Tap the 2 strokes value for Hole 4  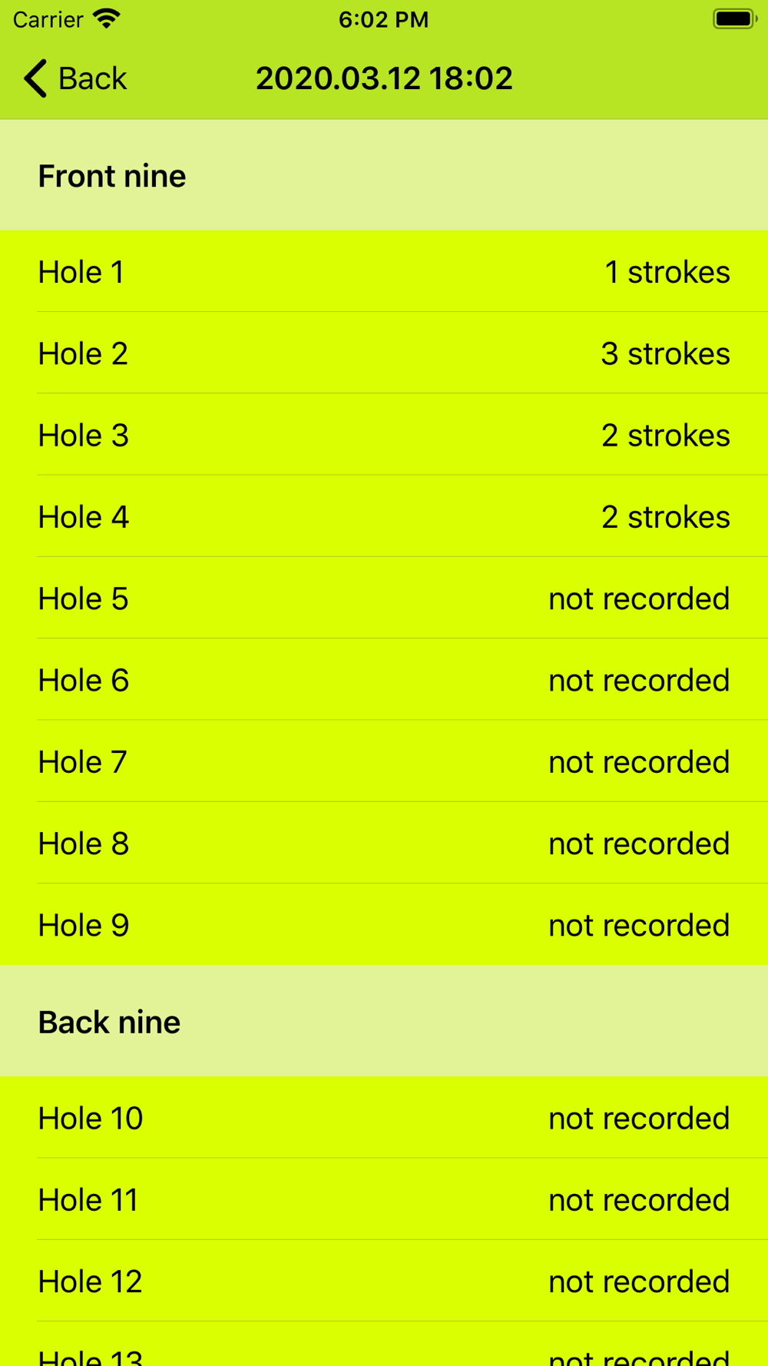(x=665, y=517)
